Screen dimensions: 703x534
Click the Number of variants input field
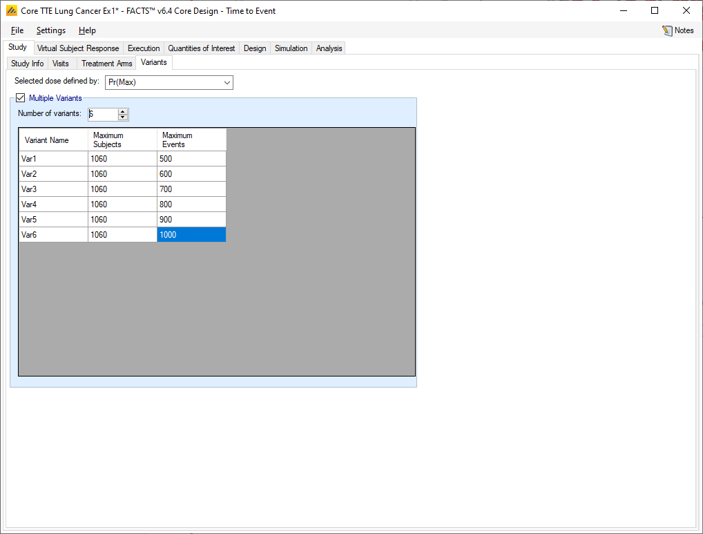point(102,114)
